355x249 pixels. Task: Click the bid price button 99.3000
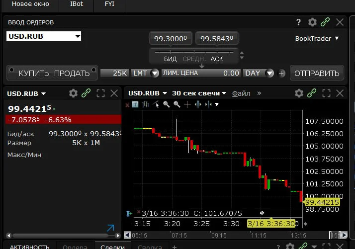[171, 38]
